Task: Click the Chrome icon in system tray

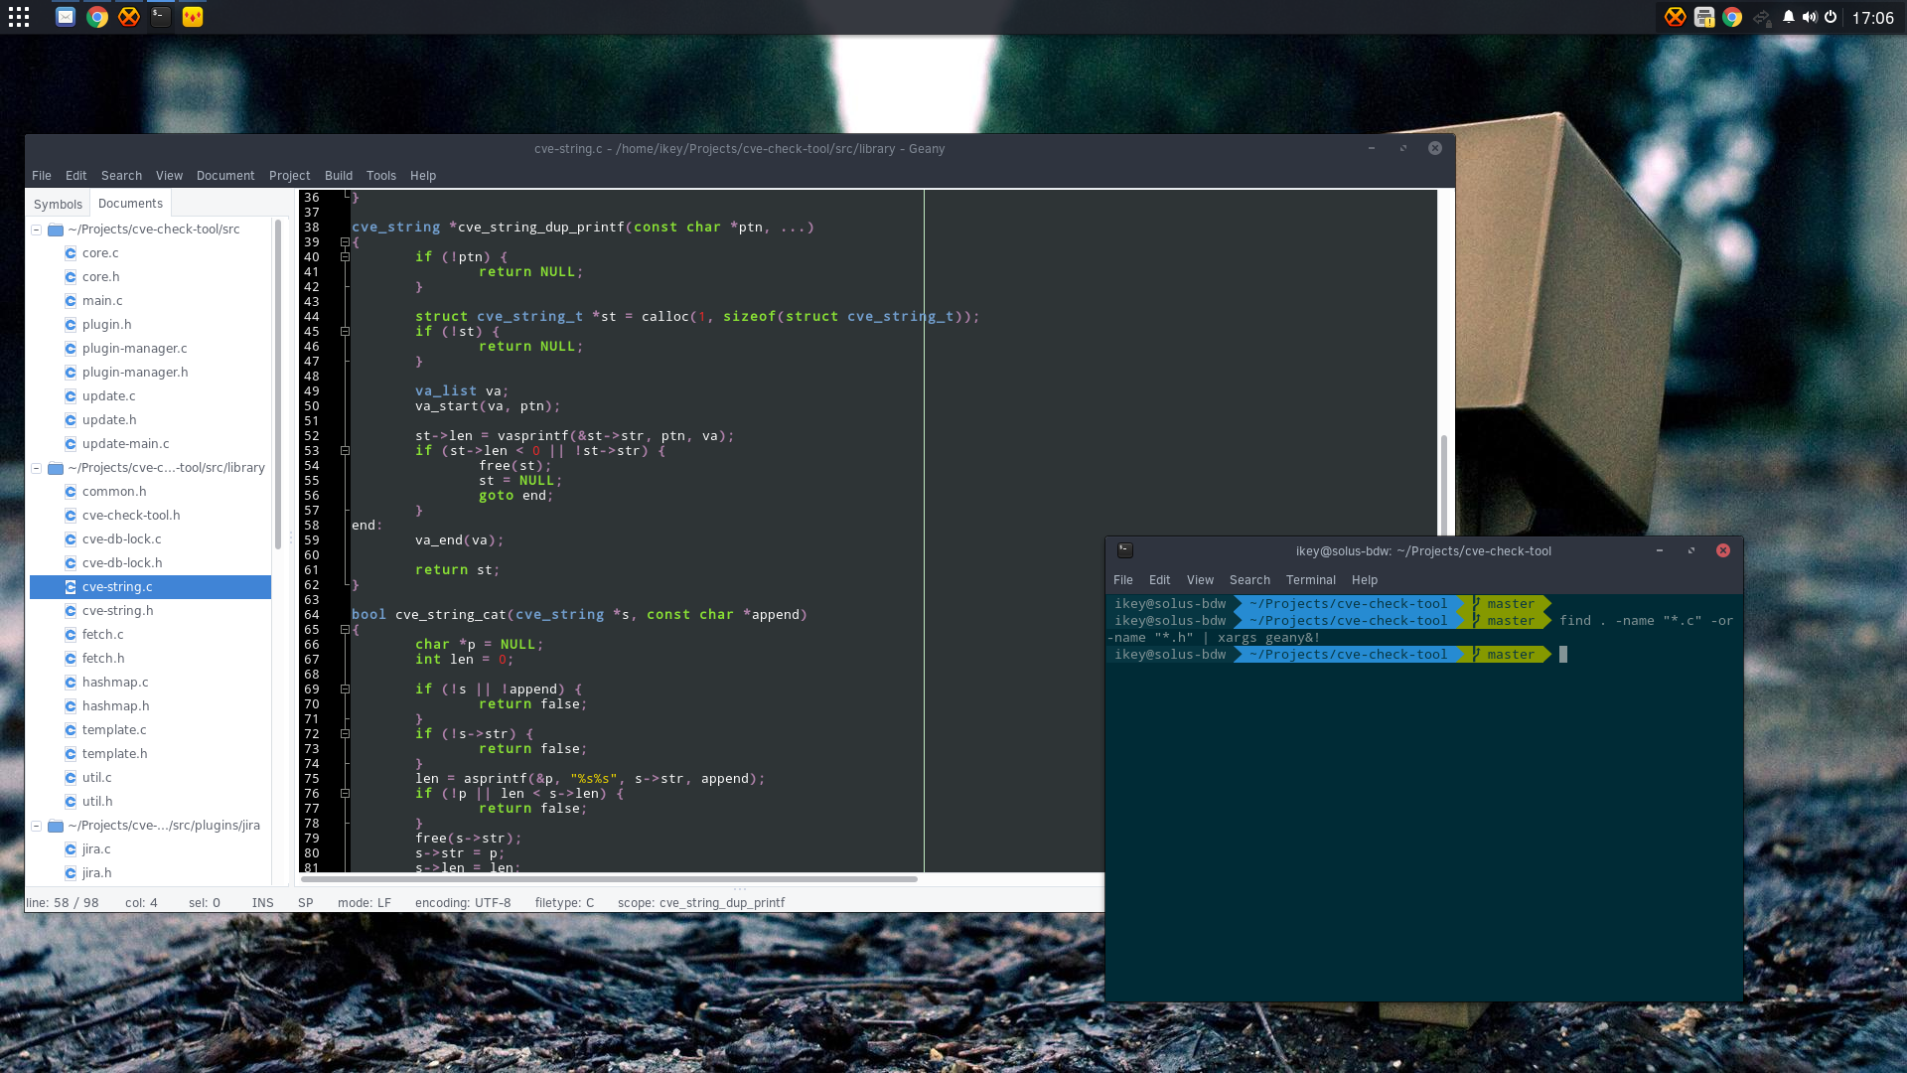Action: (x=1732, y=17)
